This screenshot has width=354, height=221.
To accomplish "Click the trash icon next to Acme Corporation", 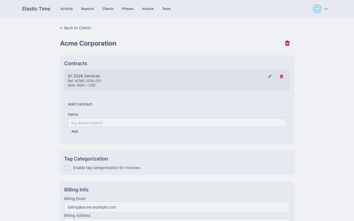I will pos(287,43).
